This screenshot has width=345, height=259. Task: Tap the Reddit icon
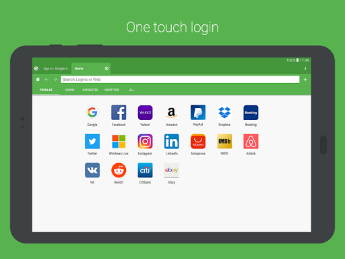coord(119,170)
